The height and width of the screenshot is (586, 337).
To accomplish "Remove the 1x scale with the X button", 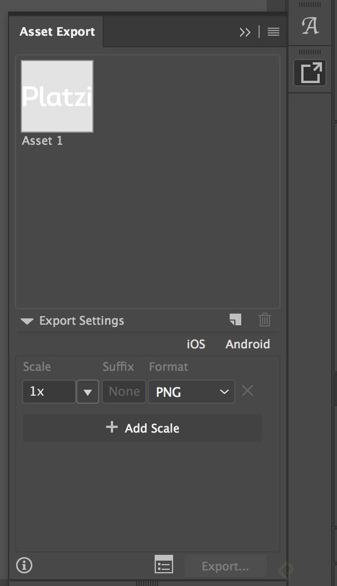I will (247, 391).
